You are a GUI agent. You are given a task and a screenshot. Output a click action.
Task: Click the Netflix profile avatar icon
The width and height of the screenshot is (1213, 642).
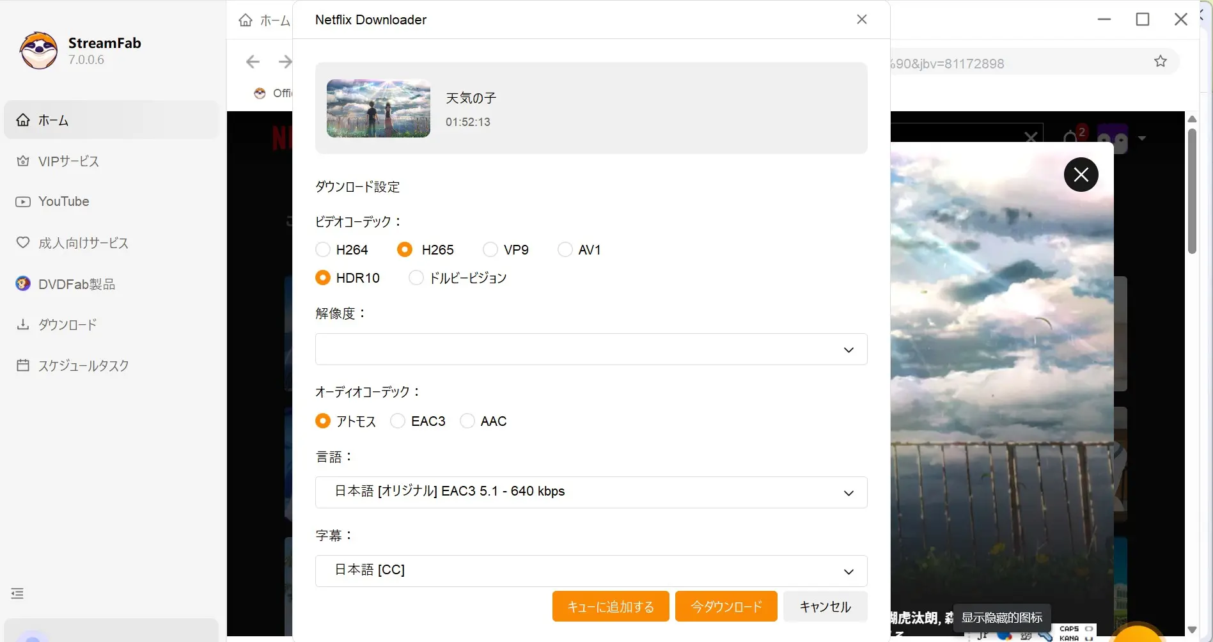pos(1113,138)
